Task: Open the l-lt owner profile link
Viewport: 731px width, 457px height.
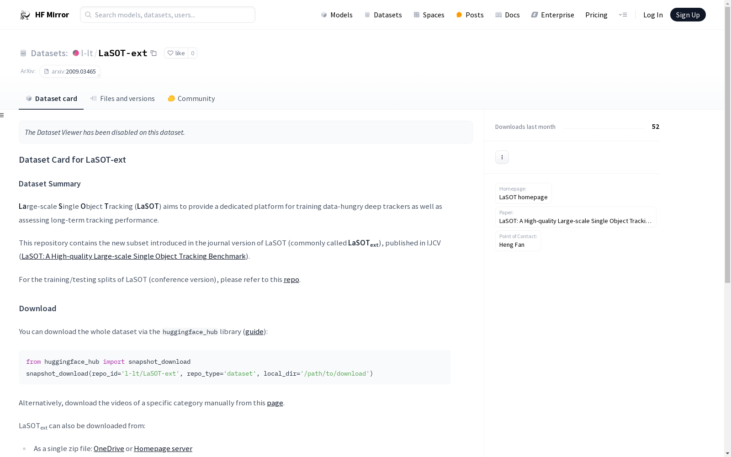Action: pyautogui.click(x=87, y=53)
